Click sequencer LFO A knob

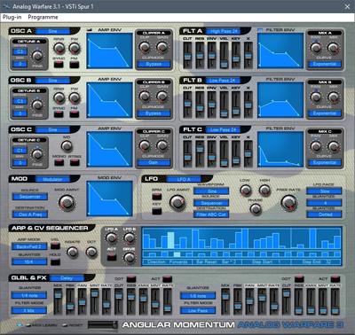pyautogui.click(x=111, y=238)
